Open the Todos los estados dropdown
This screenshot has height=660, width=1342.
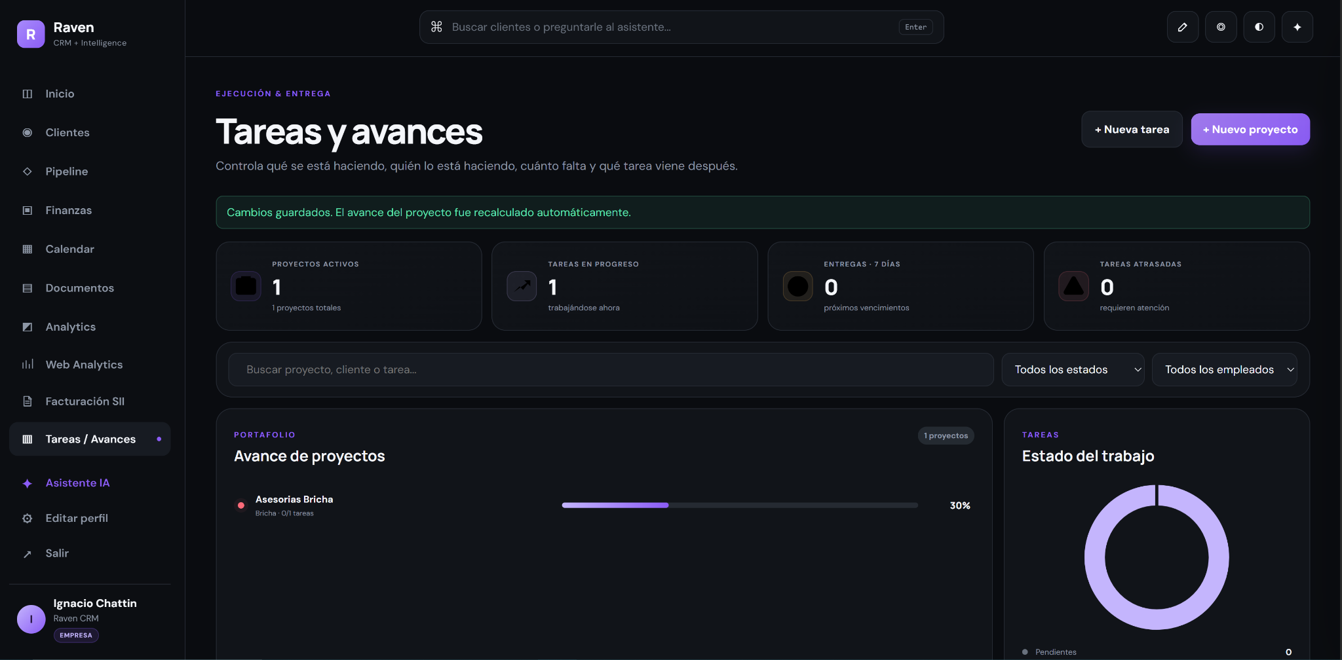point(1073,370)
